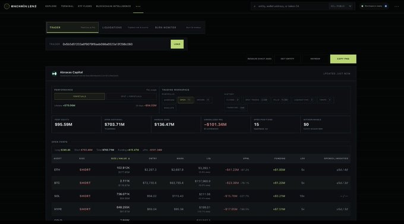Select the Trader tab
This screenshot has height=224, width=404.
[x=72, y=27]
